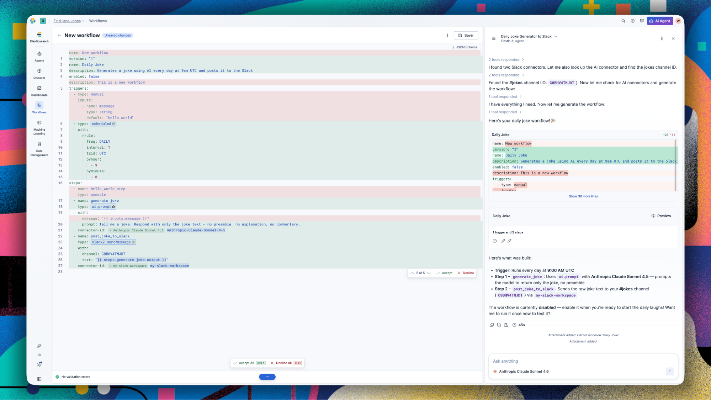Click the Workflows breadcrumb
Image resolution: width=711 pixels, height=400 pixels.
coord(98,21)
